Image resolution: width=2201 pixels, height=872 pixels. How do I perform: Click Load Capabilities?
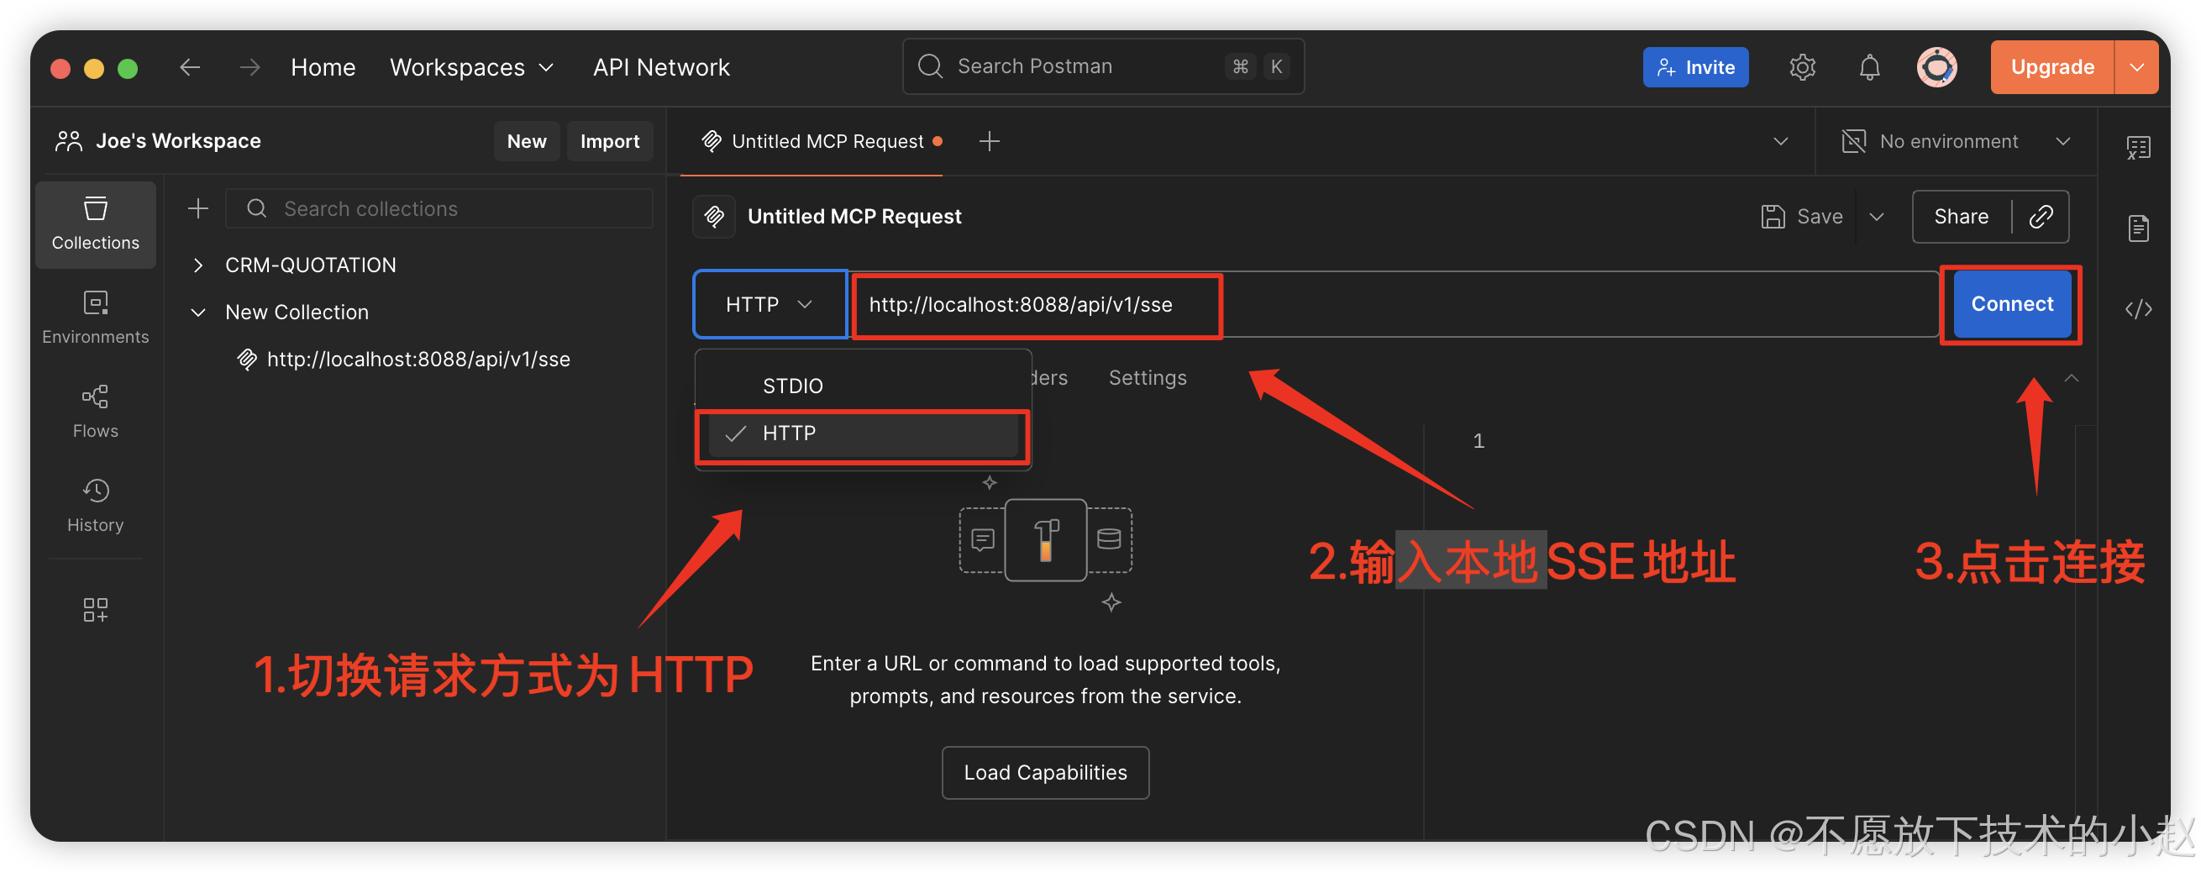[1045, 772]
